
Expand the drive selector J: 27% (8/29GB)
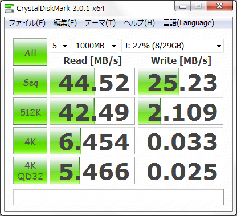click(173, 46)
